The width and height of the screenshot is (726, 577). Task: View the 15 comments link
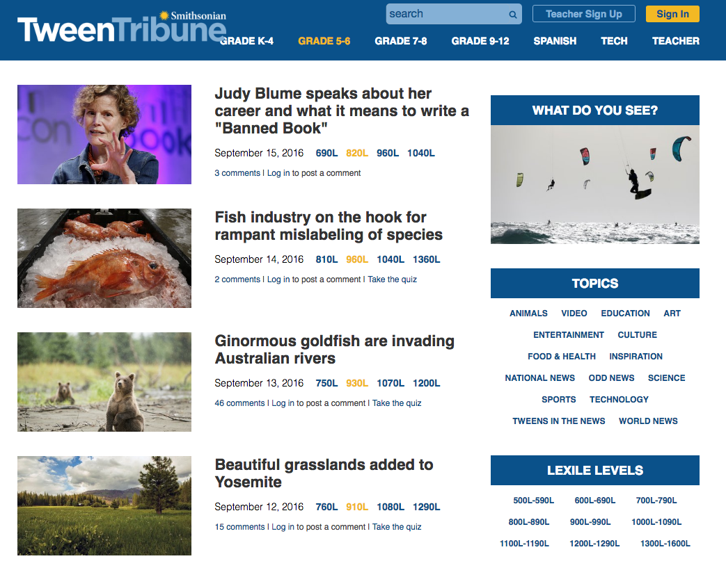pos(239,527)
